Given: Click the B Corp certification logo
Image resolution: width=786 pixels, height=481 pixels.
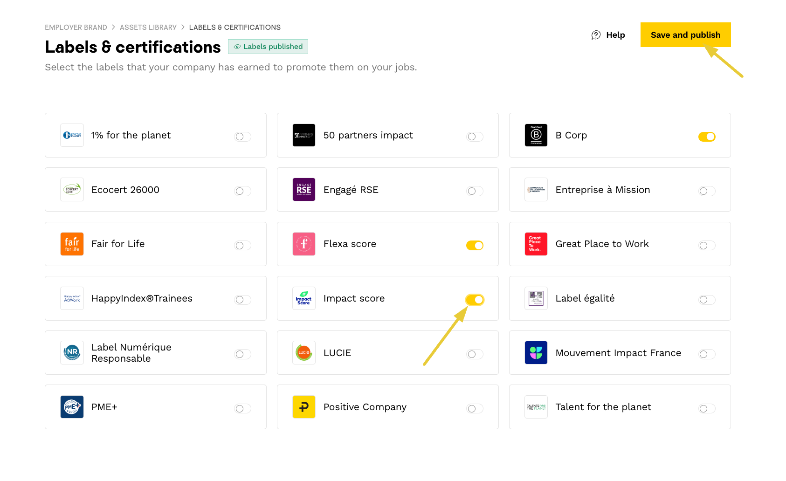Looking at the screenshot, I should [x=536, y=135].
